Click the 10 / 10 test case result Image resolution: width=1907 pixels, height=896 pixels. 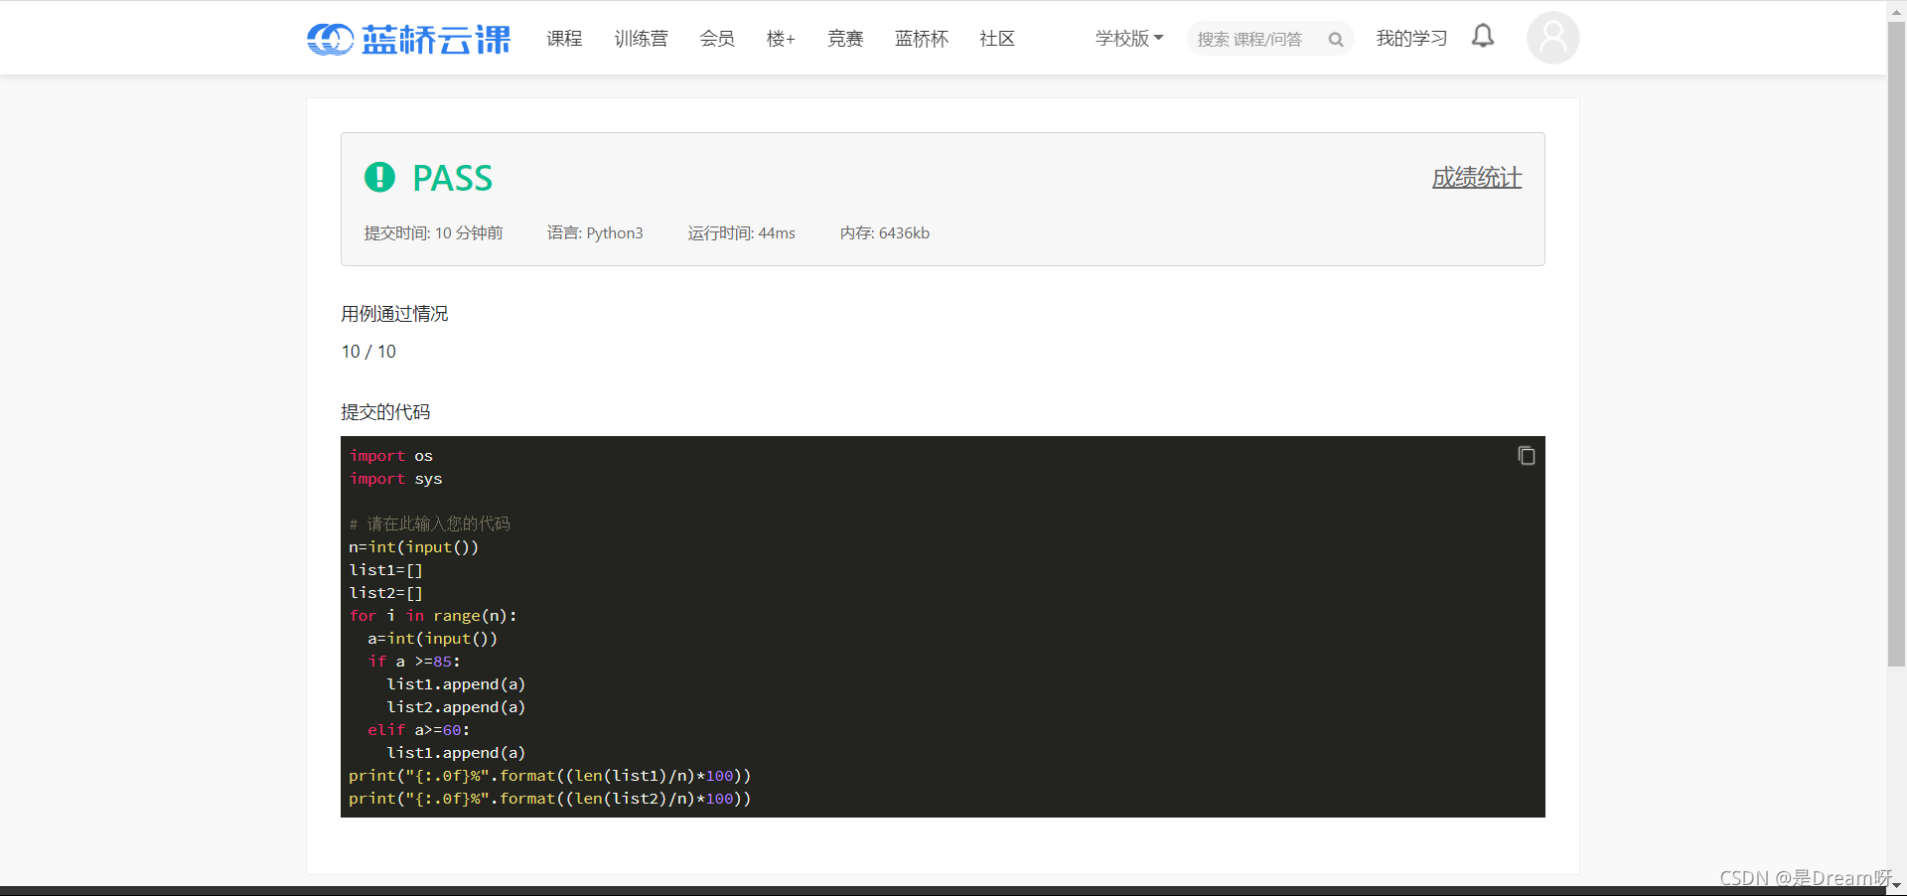(368, 352)
